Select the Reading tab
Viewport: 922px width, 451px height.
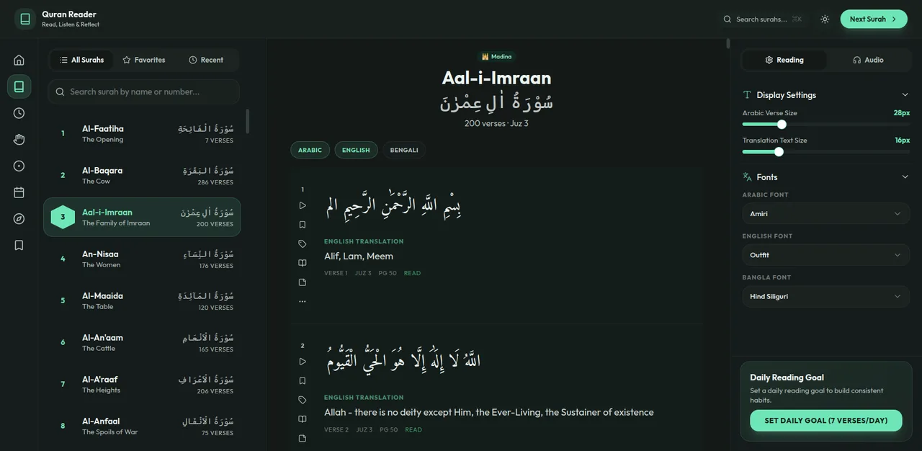(784, 60)
